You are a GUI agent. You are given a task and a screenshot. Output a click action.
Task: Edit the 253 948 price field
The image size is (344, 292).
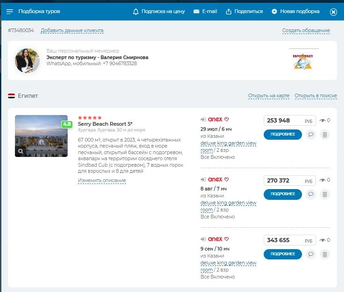click(x=289, y=121)
